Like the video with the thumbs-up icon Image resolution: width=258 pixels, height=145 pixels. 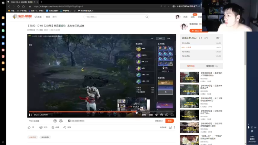(x=29, y=127)
